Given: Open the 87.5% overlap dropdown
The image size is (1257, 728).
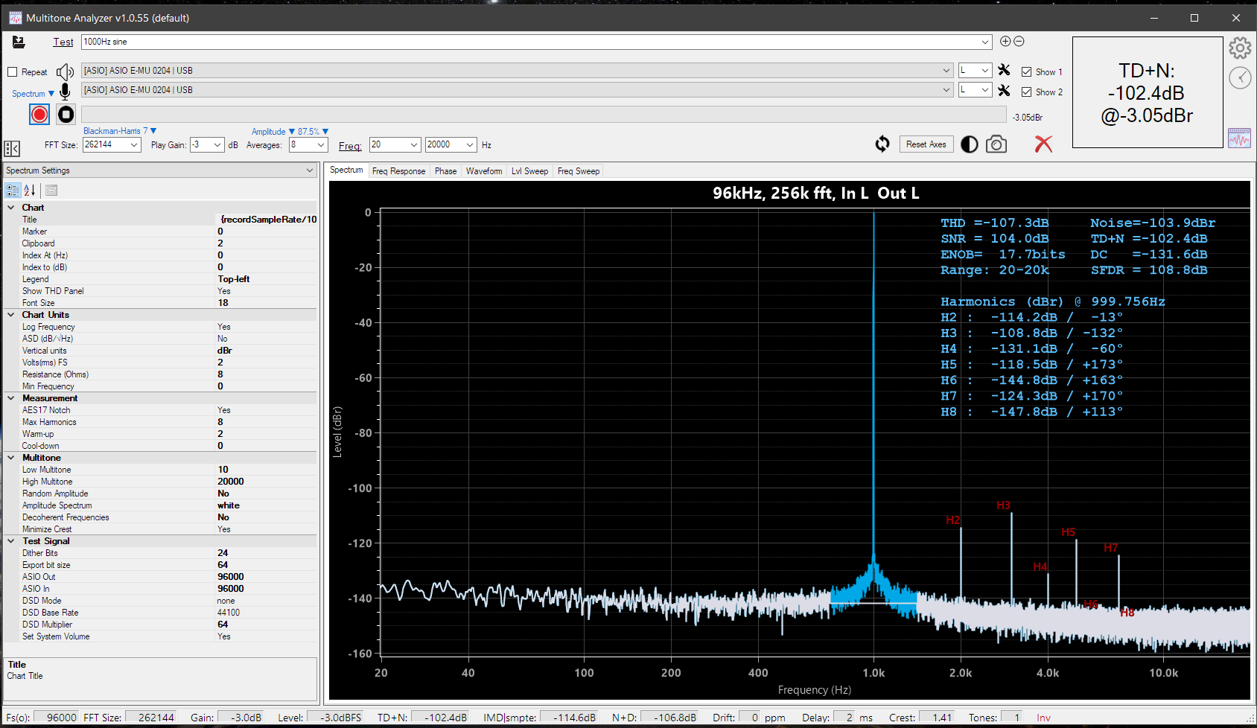Looking at the screenshot, I should click(x=313, y=132).
